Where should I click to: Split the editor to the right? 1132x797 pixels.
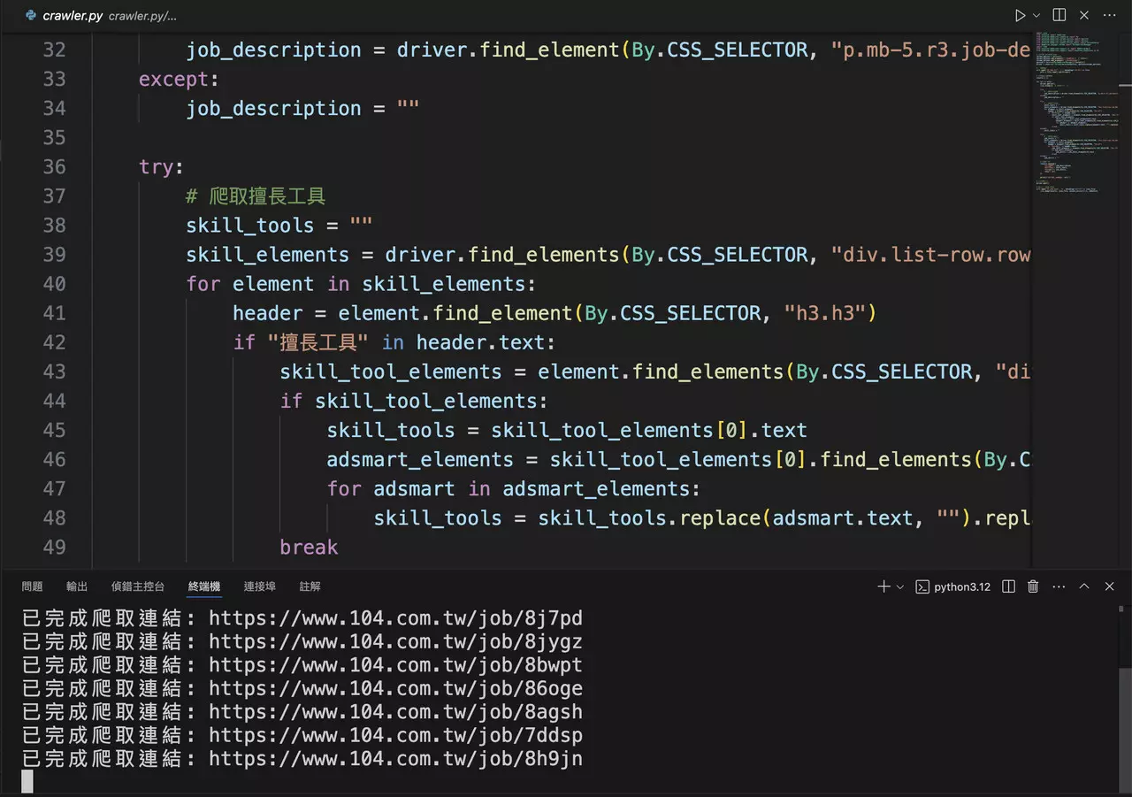[x=1059, y=15]
